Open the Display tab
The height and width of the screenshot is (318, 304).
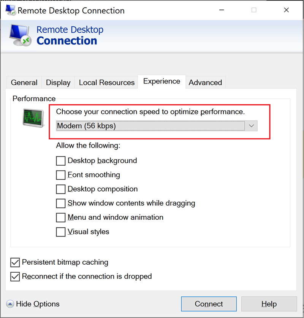click(58, 82)
